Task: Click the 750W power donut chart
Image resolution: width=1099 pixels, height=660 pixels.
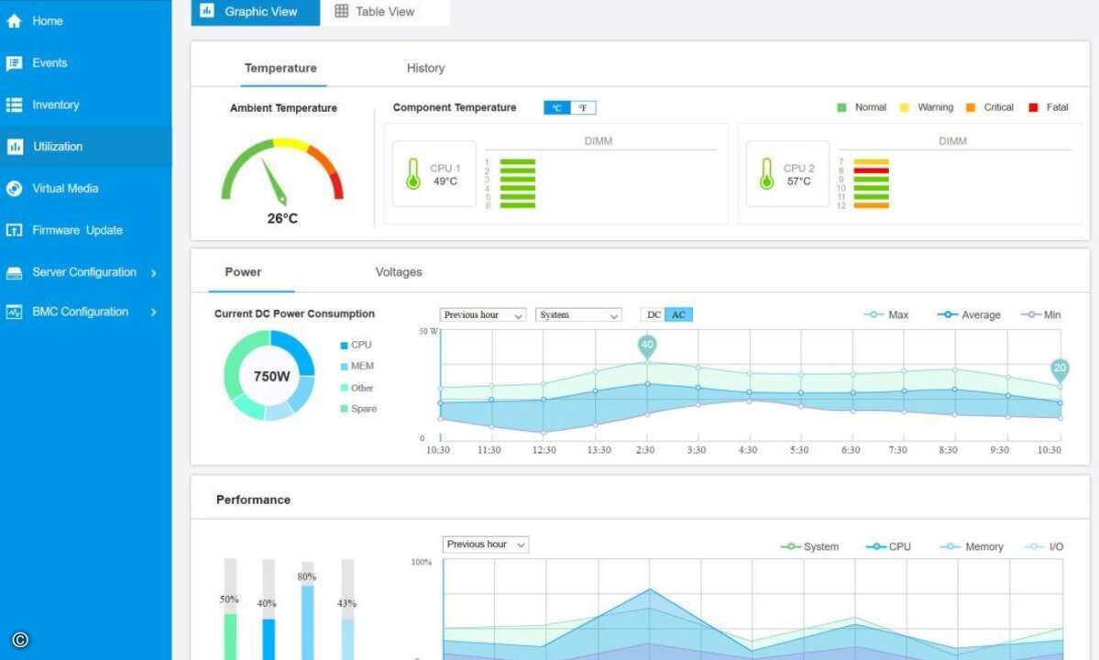Action: [269, 376]
